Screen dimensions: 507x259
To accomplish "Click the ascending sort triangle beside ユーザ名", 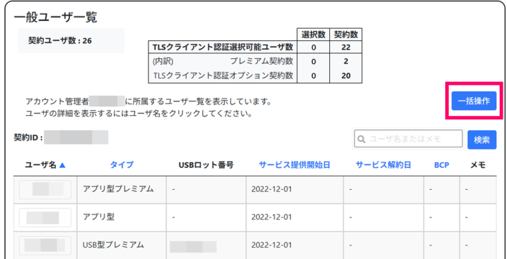I will click(x=63, y=165).
